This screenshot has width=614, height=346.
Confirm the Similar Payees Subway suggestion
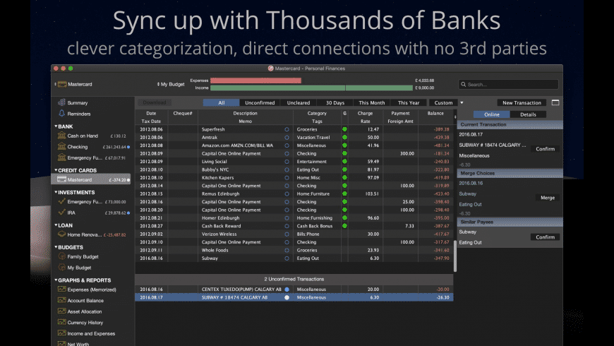(545, 237)
